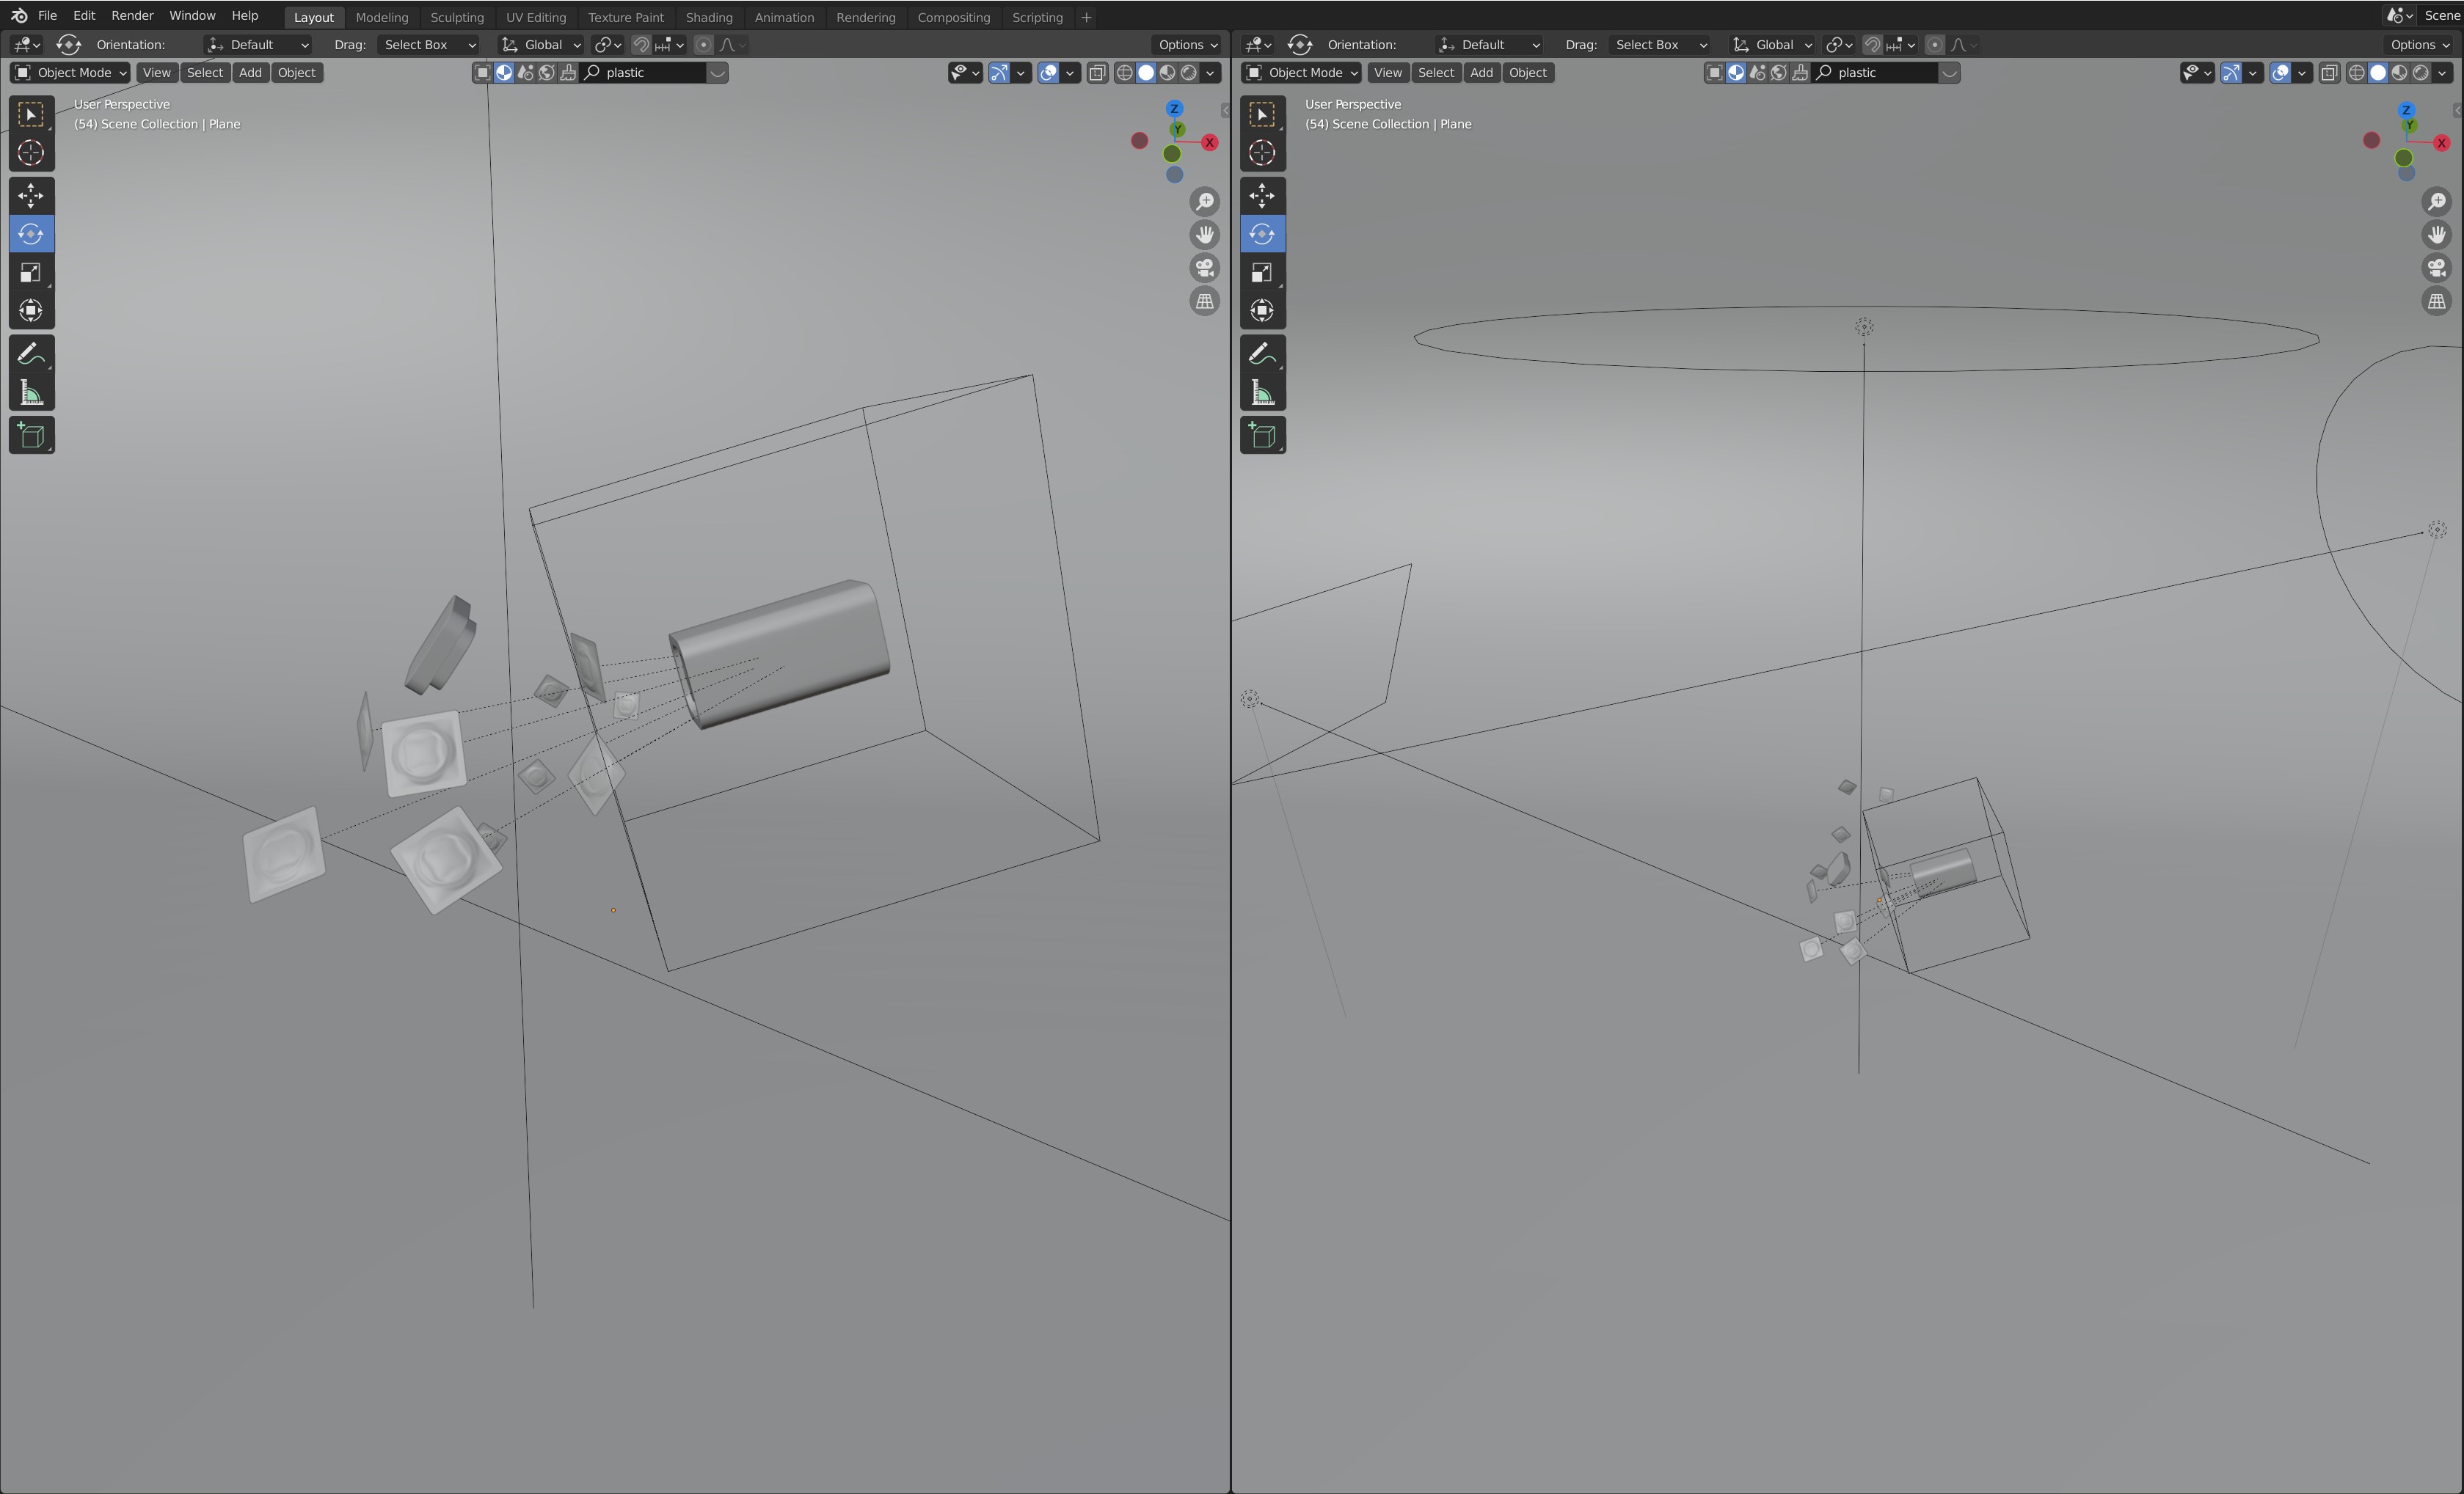The image size is (2464, 1494).
Task: Activate the Annotate tool in right viewport
Action: point(1262,354)
